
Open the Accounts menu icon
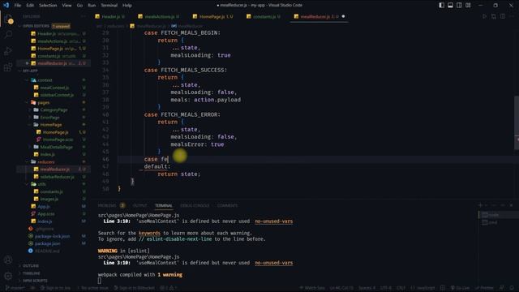click(x=8, y=260)
